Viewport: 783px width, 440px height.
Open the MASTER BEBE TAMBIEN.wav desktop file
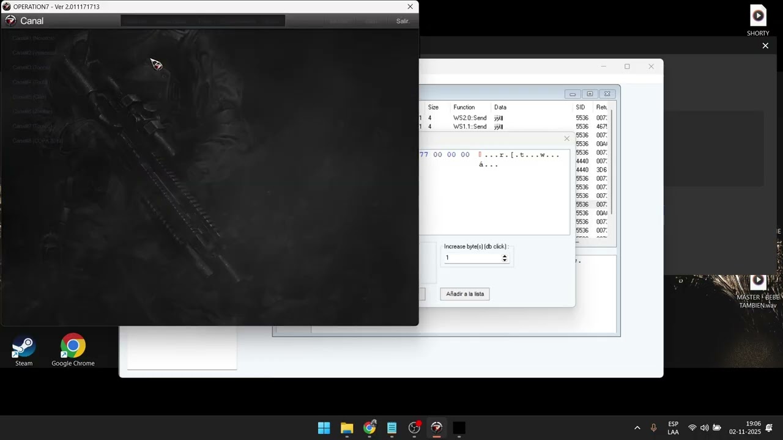coord(758,291)
